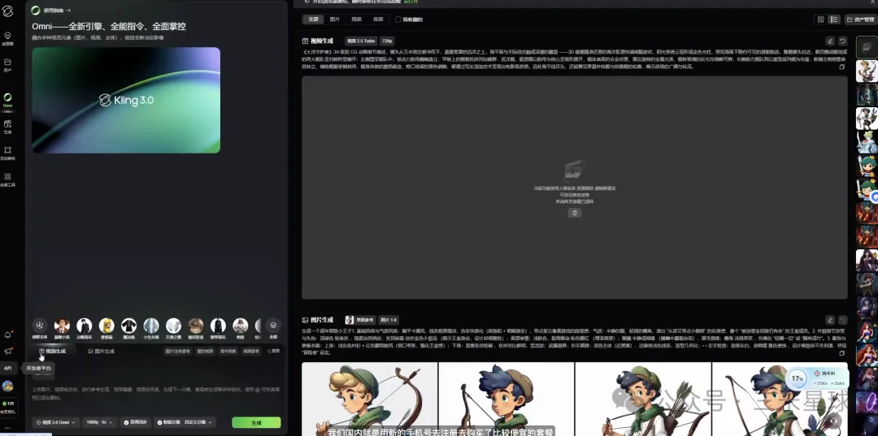Screen dimensions: 878x436
Task: Open the megaphone announcements icon
Action: coord(8,351)
